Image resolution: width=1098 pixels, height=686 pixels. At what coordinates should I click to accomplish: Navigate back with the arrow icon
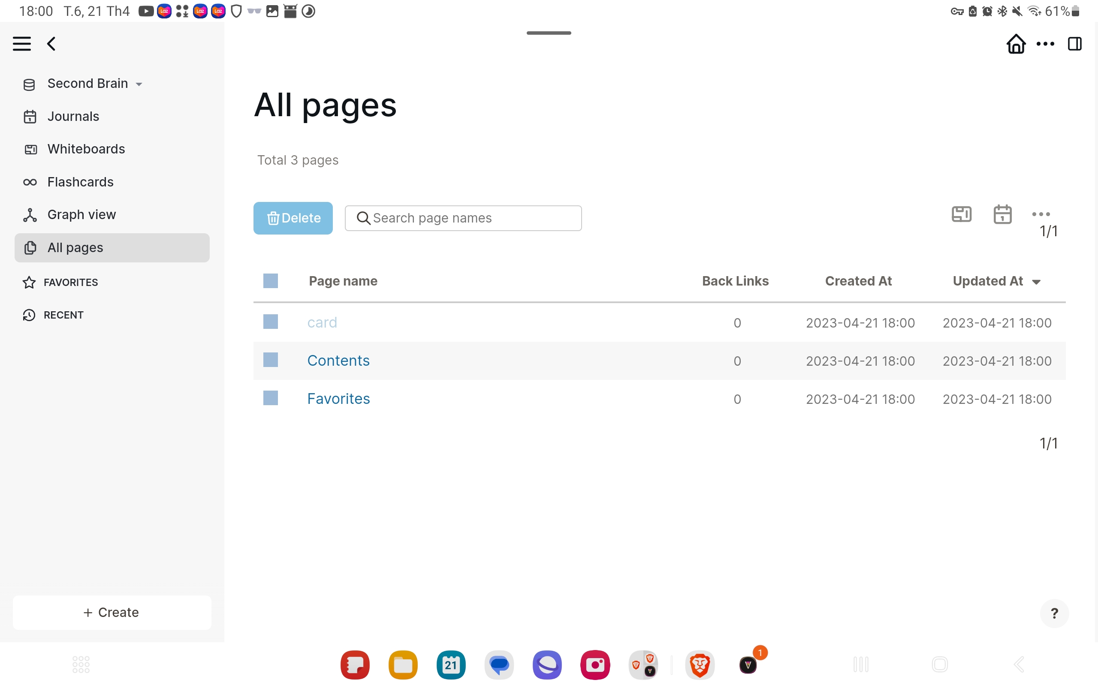tap(51, 44)
